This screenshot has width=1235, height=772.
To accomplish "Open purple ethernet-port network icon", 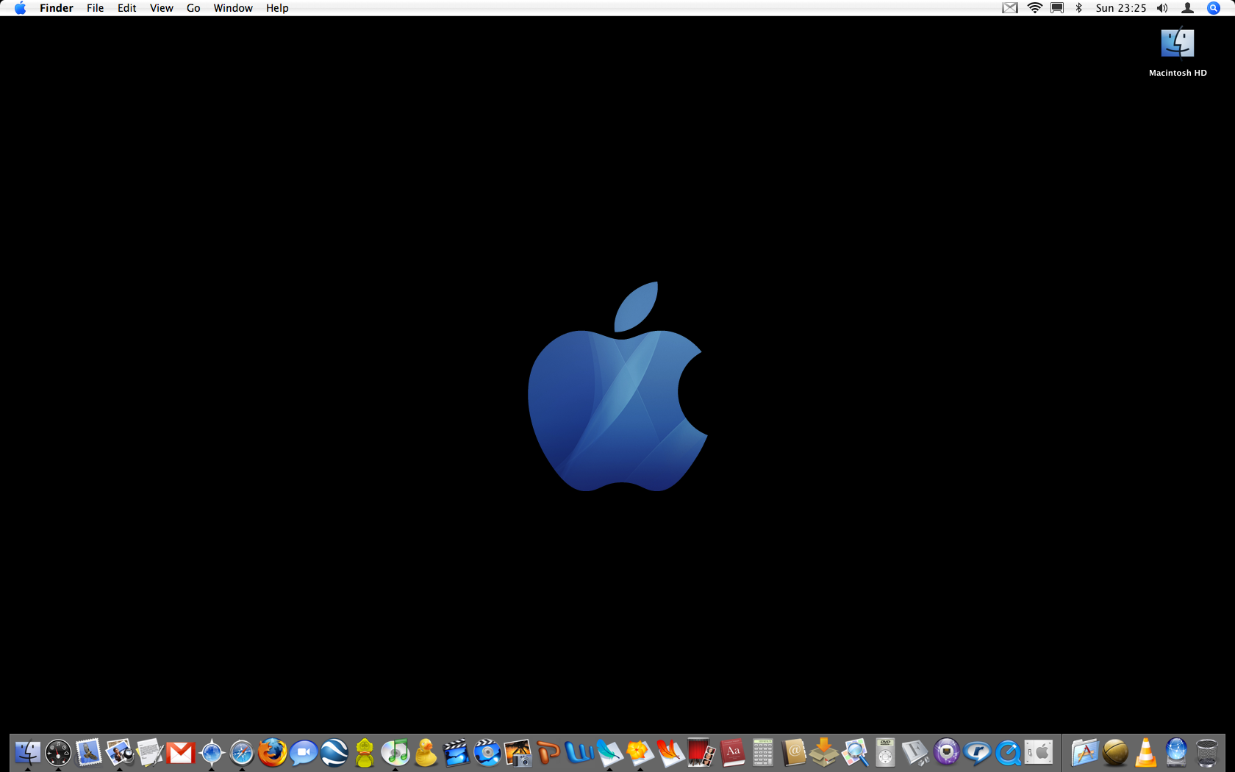I will point(946,752).
